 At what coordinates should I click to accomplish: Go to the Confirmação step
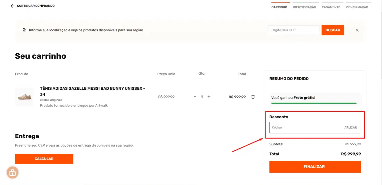[357, 7]
